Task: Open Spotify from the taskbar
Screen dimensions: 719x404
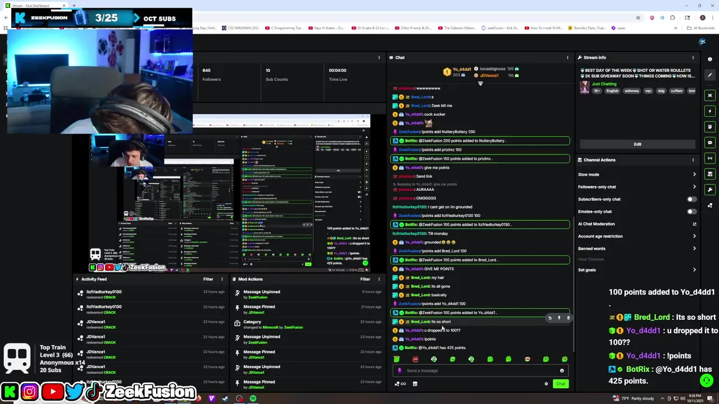Action: click(253, 398)
